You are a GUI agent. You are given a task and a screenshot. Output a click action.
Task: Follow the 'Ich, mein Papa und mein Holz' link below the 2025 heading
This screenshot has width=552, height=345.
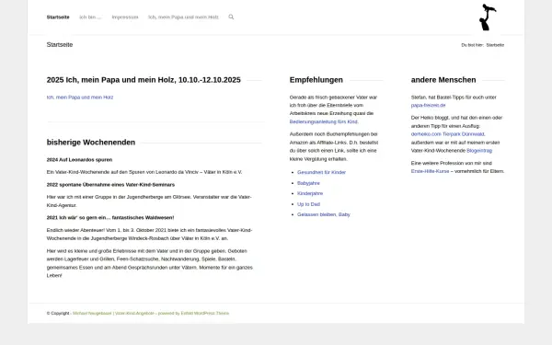80,98
